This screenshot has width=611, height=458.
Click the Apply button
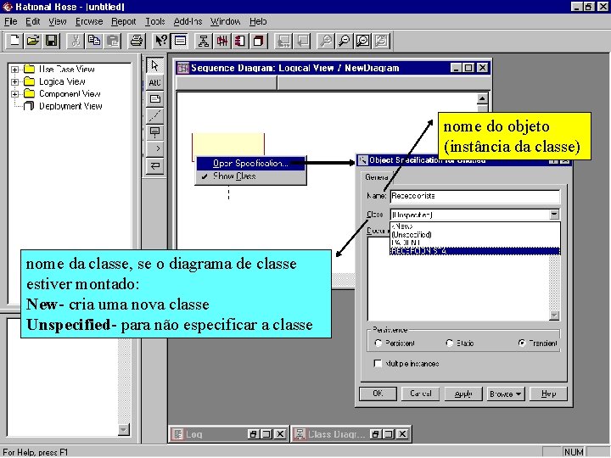463,394
